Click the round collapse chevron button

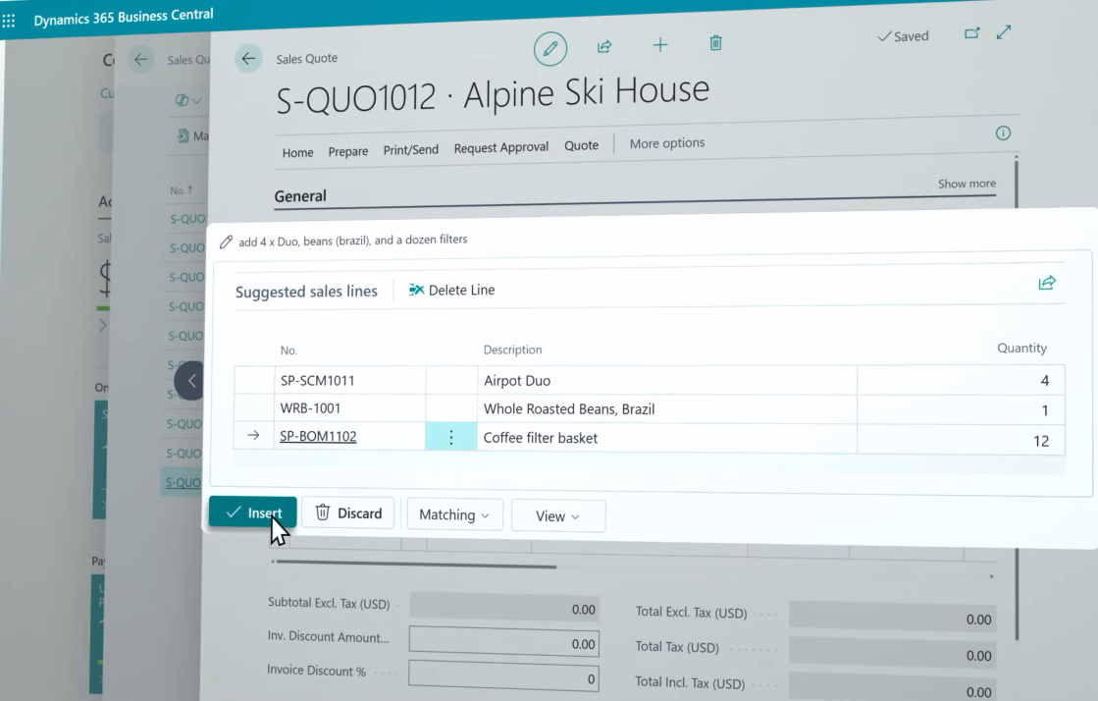(191, 381)
